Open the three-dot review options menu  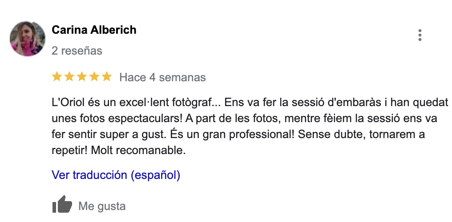420,36
